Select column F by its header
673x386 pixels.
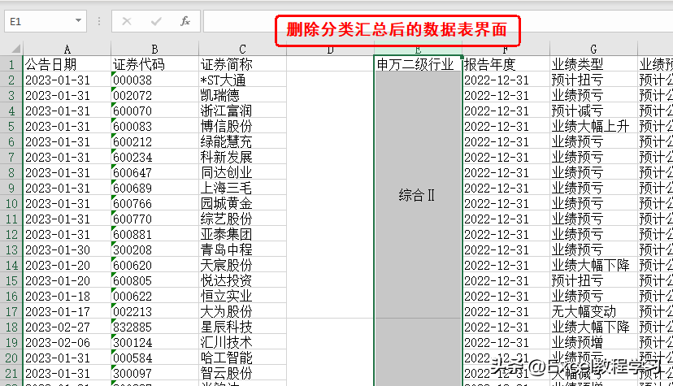point(506,50)
